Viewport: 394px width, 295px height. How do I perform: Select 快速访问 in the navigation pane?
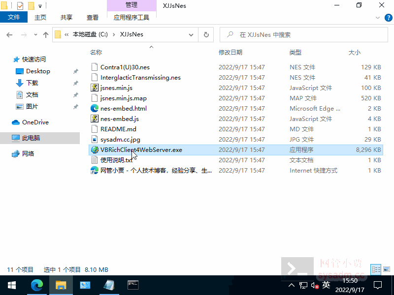click(x=34, y=59)
